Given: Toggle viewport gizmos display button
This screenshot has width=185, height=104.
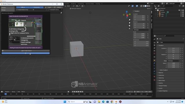Looking at the screenshot, I should click(133, 6).
